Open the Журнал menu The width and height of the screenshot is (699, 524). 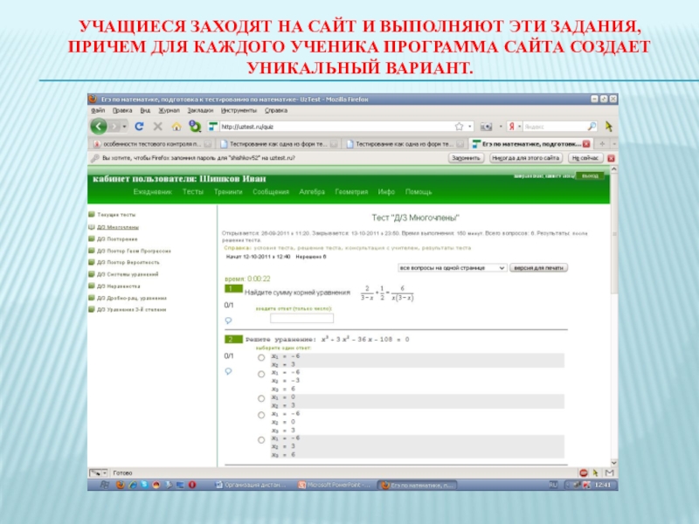(x=169, y=111)
